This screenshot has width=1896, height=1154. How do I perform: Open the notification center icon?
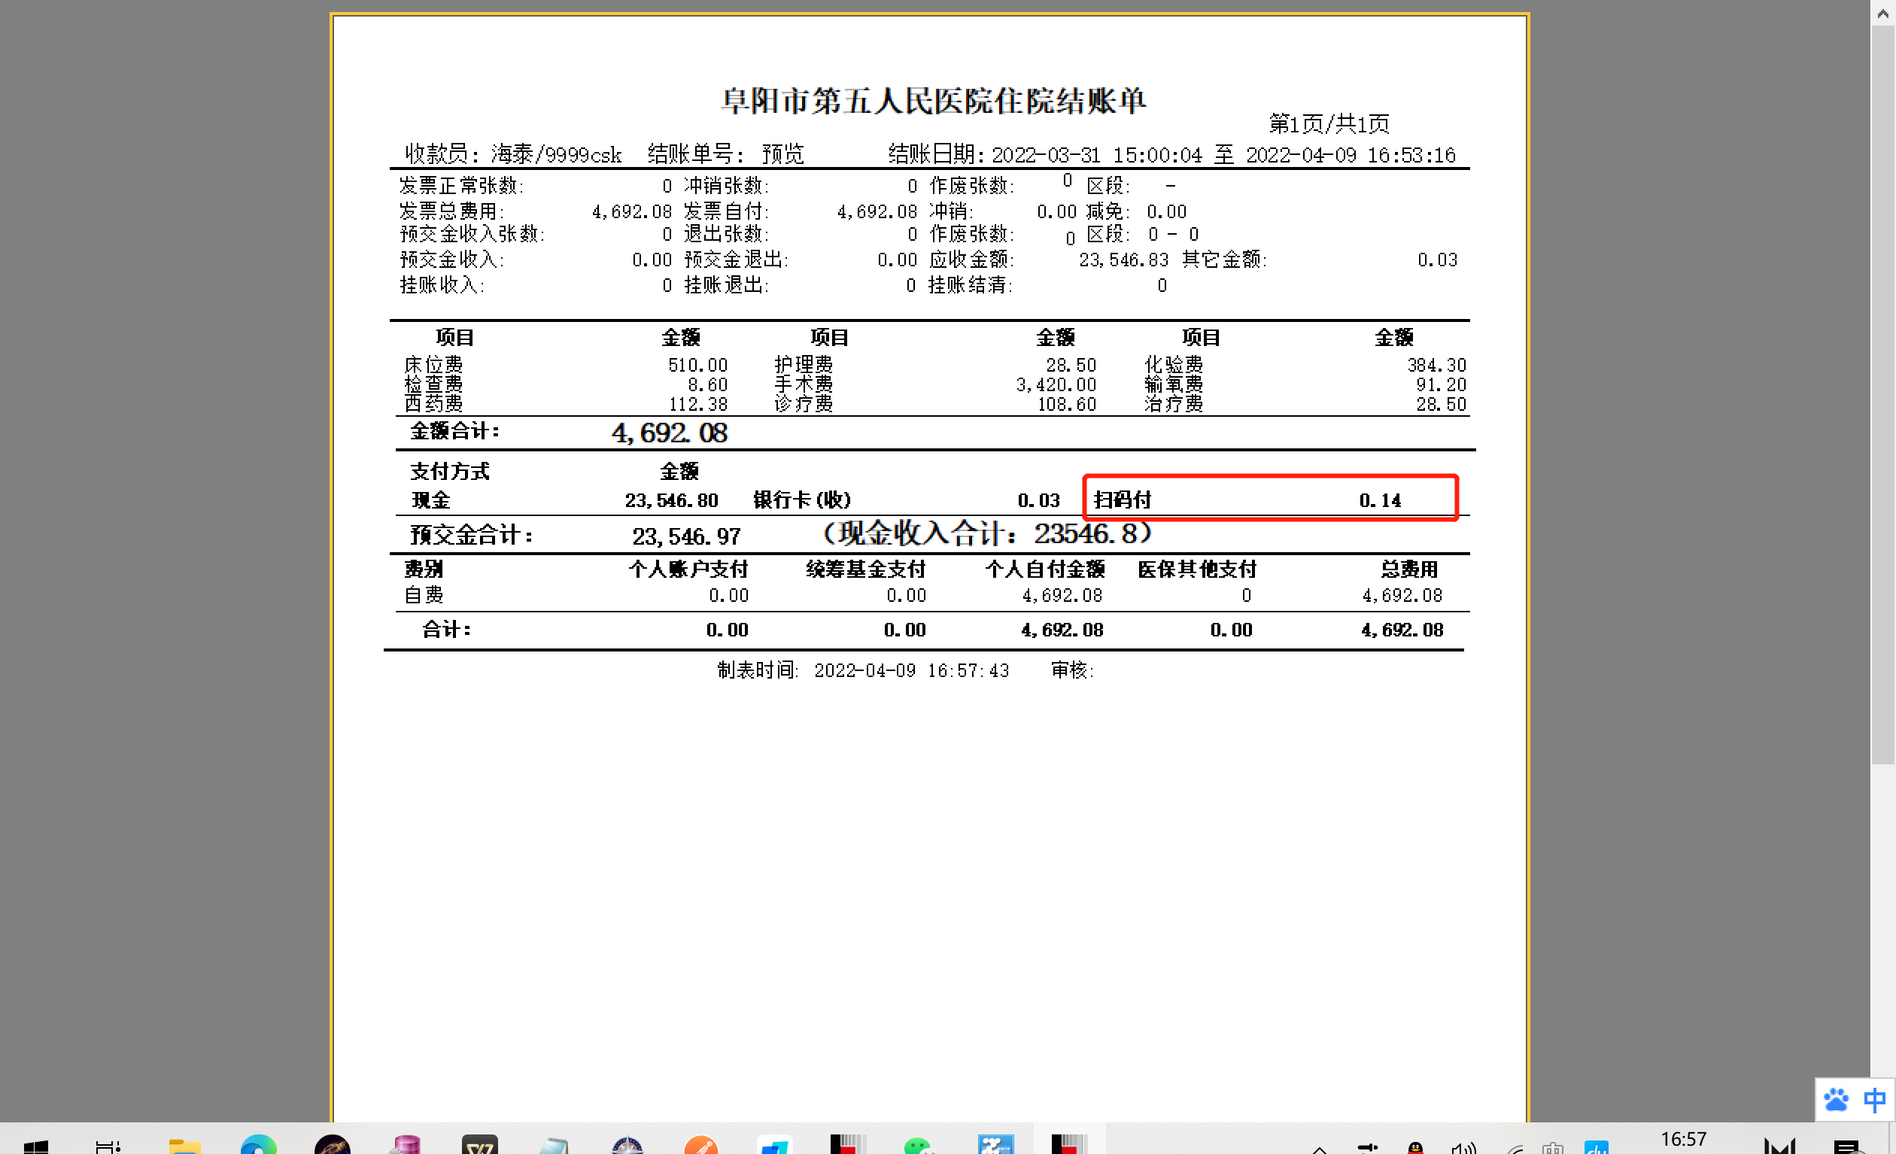tap(1848, 1147)
